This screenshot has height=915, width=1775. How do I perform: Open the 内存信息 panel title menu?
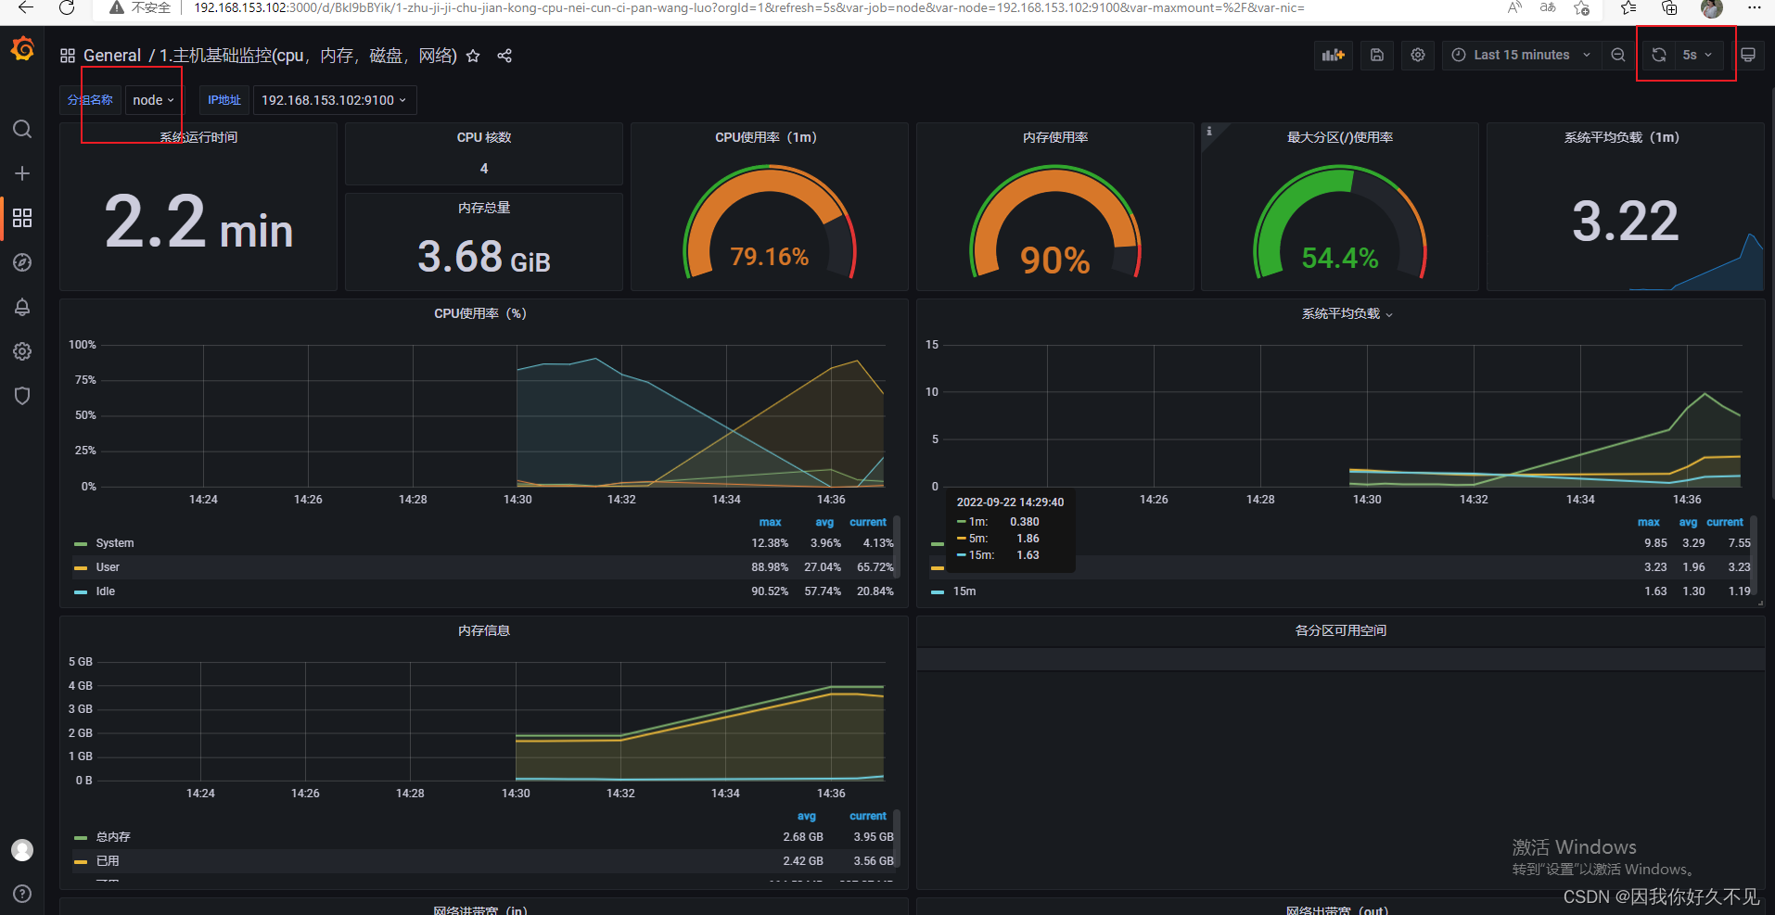click(484, 631)
